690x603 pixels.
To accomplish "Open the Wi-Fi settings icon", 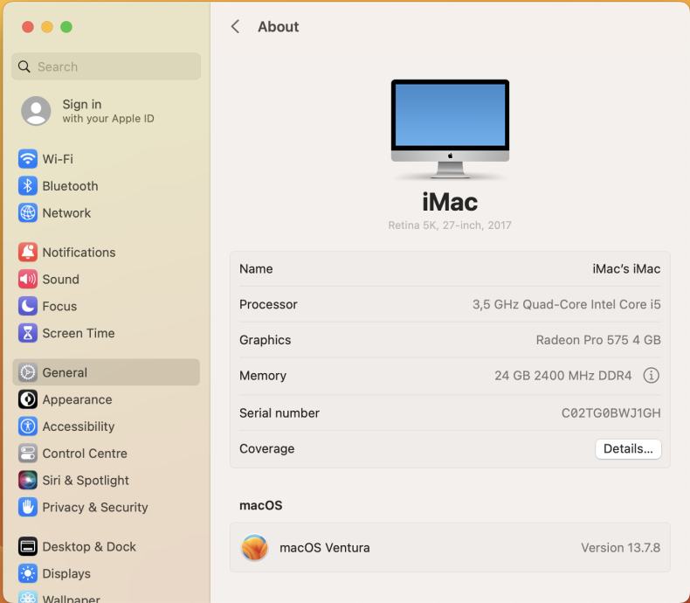I will point(28,159).
